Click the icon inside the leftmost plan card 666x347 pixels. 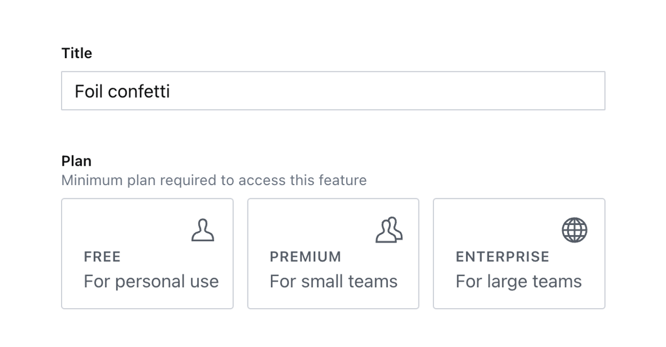click(203, 229)
